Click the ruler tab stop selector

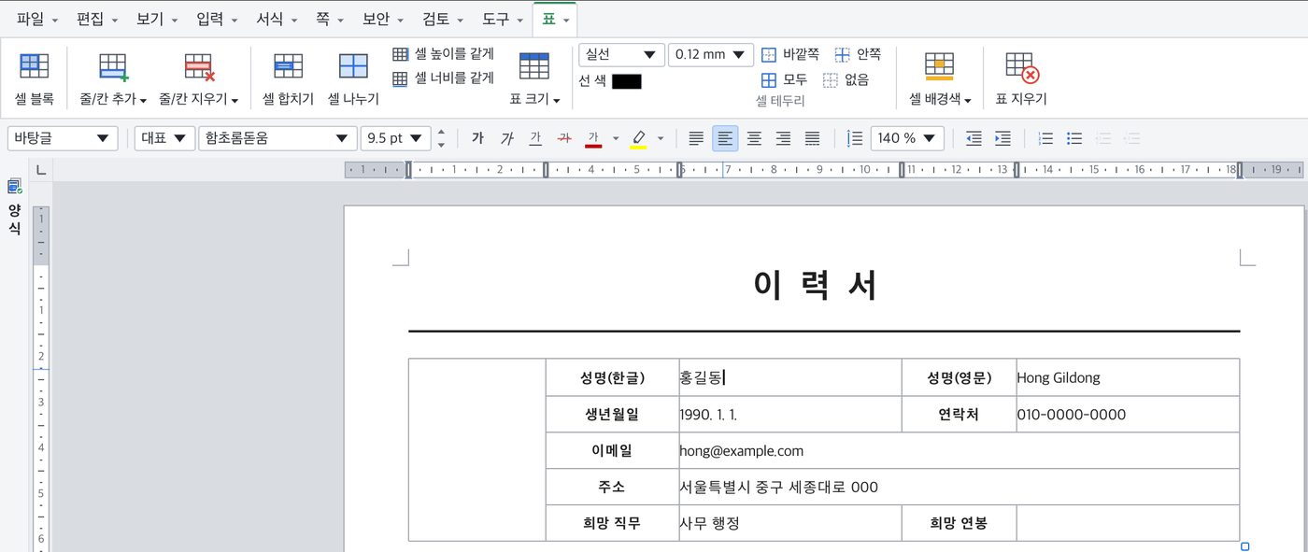coord(40,170)
